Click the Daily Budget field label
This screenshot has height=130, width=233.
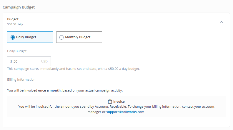(x=17, y=51)
